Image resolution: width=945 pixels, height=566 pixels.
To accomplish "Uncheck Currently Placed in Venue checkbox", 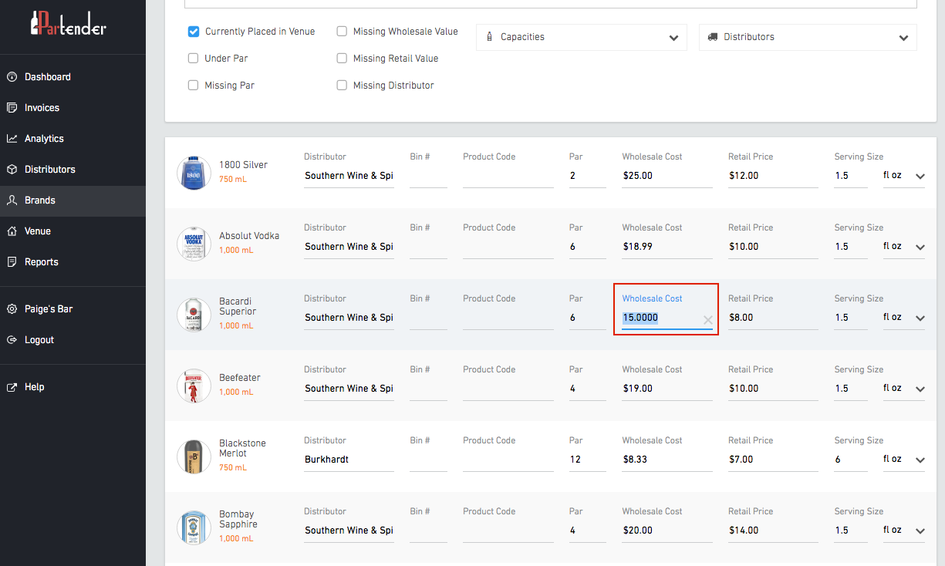I will click(194, 32).
